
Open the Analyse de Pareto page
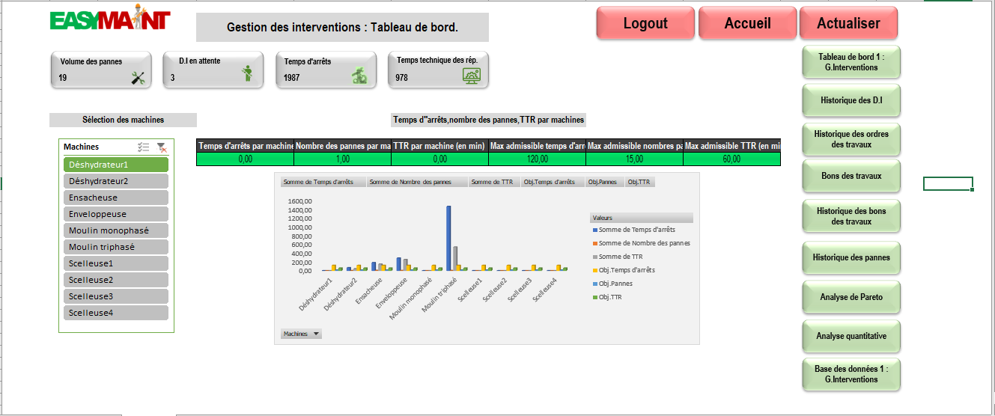(x=851, y=297)
